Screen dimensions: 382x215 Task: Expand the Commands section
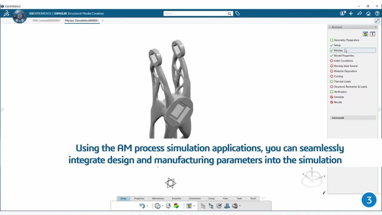click(353, 118)
